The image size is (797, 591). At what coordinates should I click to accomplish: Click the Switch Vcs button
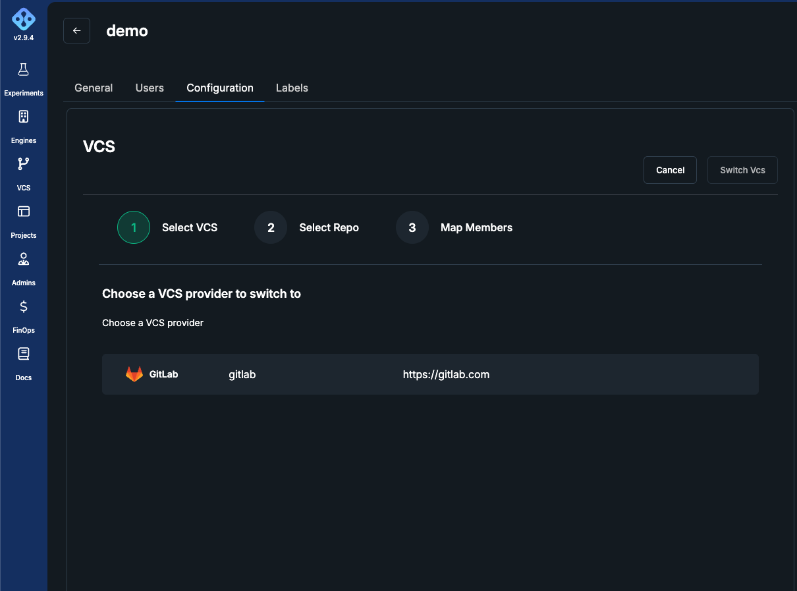coord(742,170)
